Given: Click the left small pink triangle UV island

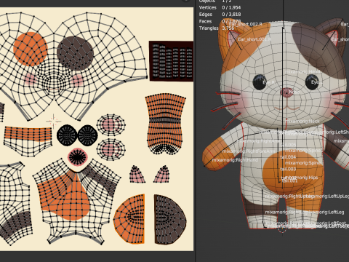Looking at the screenshot, I should [x=137, y=174].
